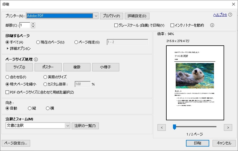This screenshot has height=151, width=238.
Task: Increase copies with the up stepper arrow
Action: [33, 24]
